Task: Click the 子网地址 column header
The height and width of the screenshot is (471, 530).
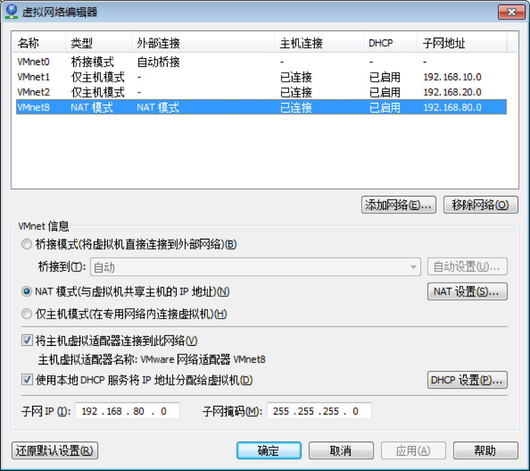Action: click(x=462, y=43)
